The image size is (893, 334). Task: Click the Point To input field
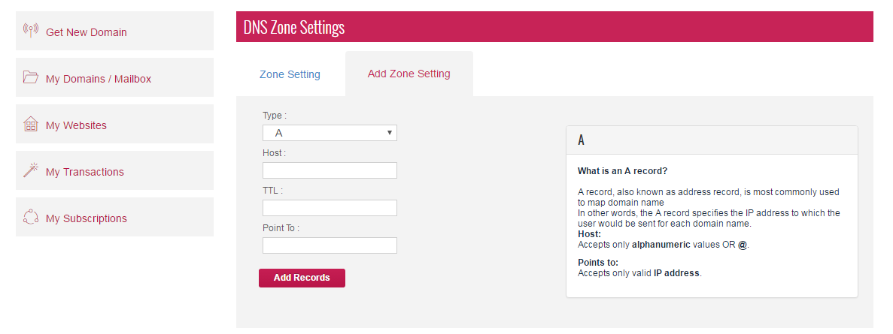(330, 245)
